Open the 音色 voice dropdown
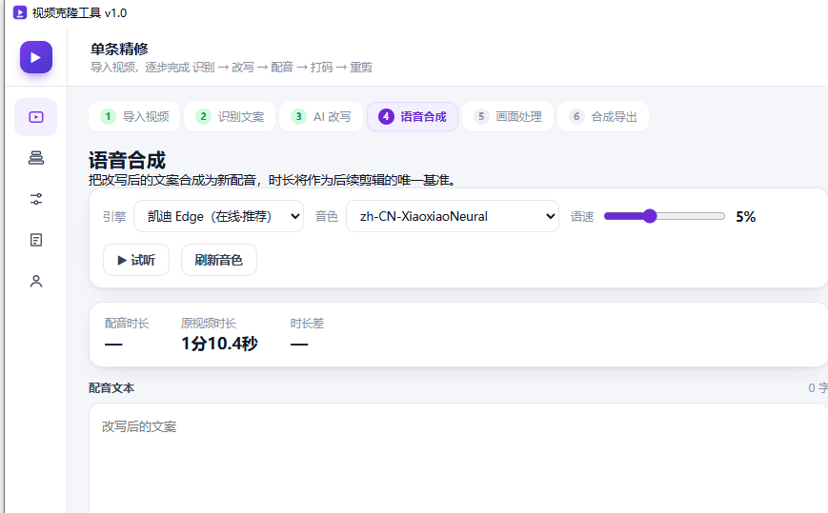 453,216
